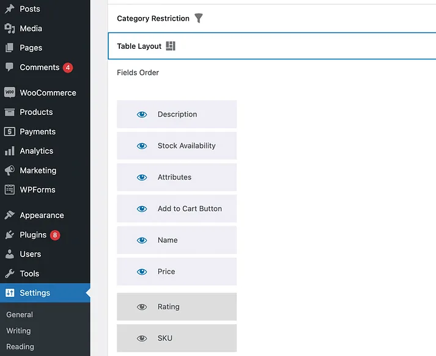
Task: Click the Users person icon
Action: 9,254
